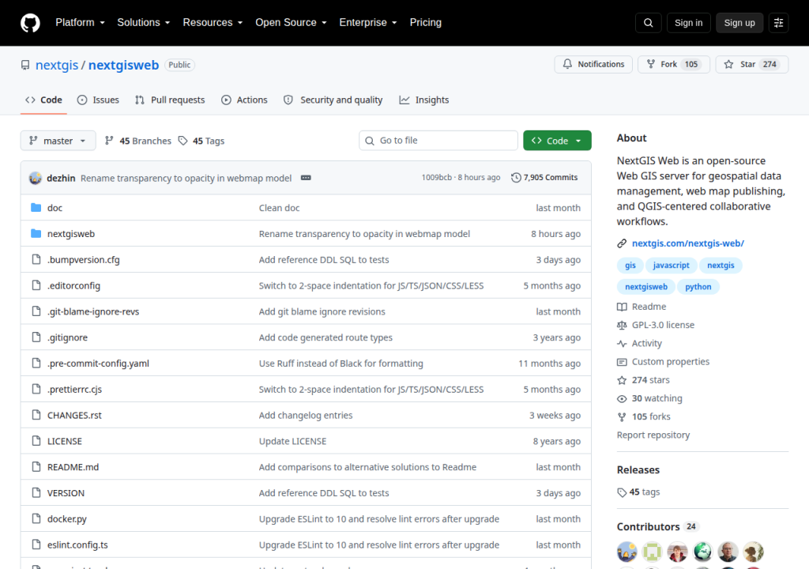Screen dimensions: 809x569
Task: Open the .editorconfig file
Action: click(x=73, y=285)
